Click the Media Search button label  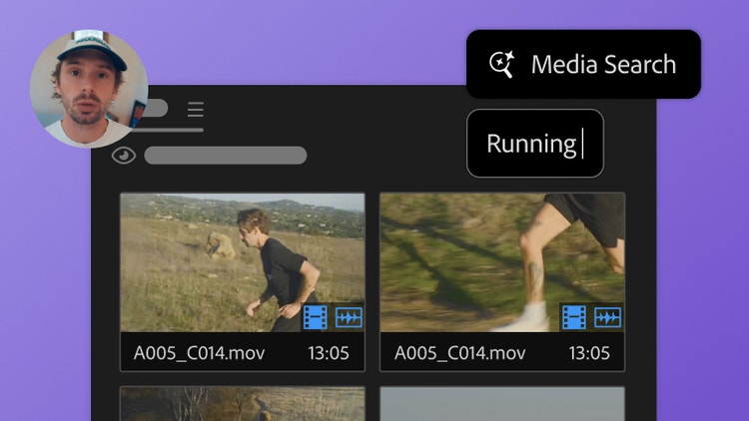coord(604,65)
